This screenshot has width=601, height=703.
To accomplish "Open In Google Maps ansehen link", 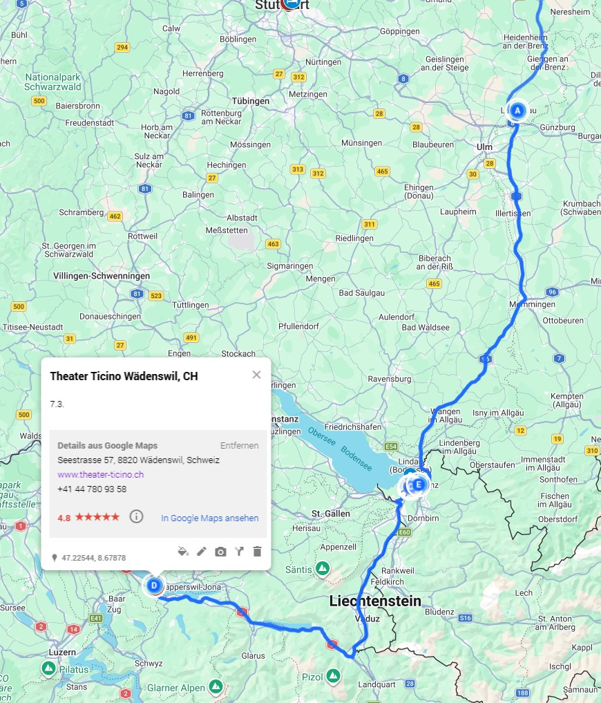I will 210,518.
